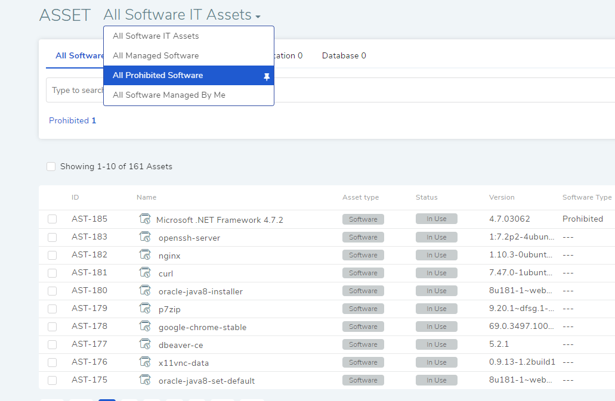Check the box for AST-178
This screenshot has width=615, height=401.
(x=52, y=327)
